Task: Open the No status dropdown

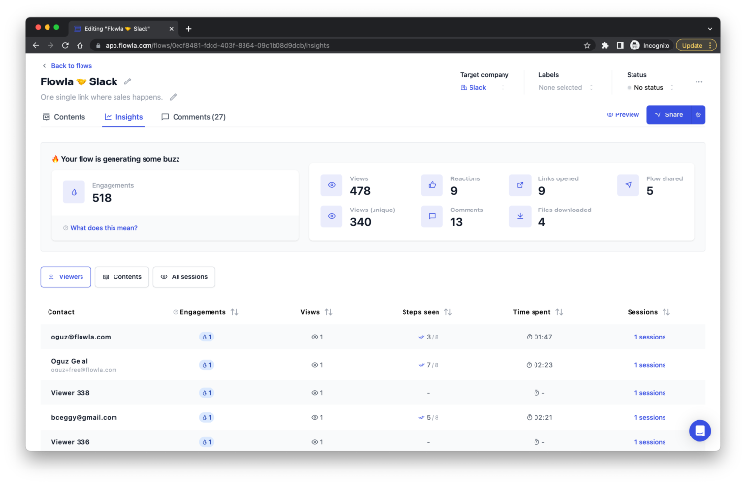Action: click(650, 88)
